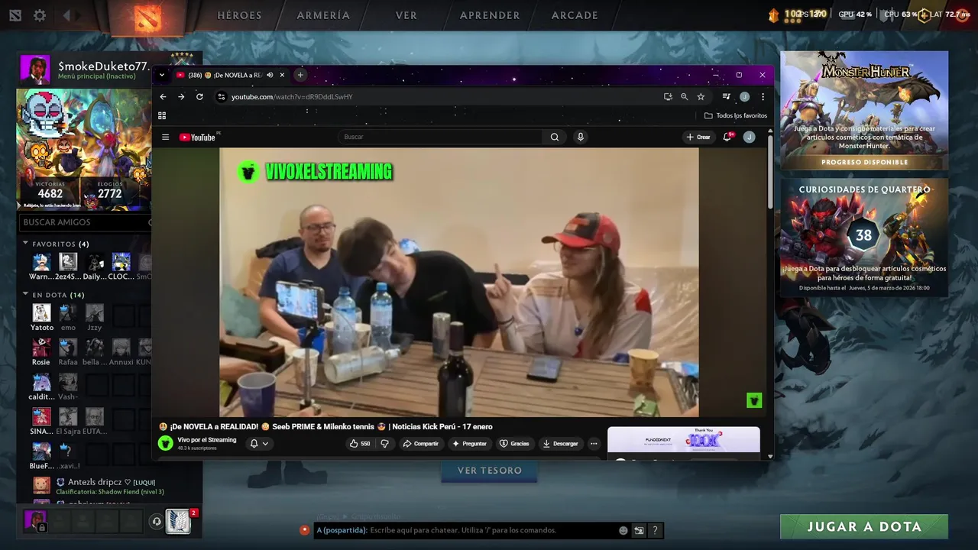978x550 pixels.
Task: Click the Dota shard currency icon
Action: pos(773,15)
